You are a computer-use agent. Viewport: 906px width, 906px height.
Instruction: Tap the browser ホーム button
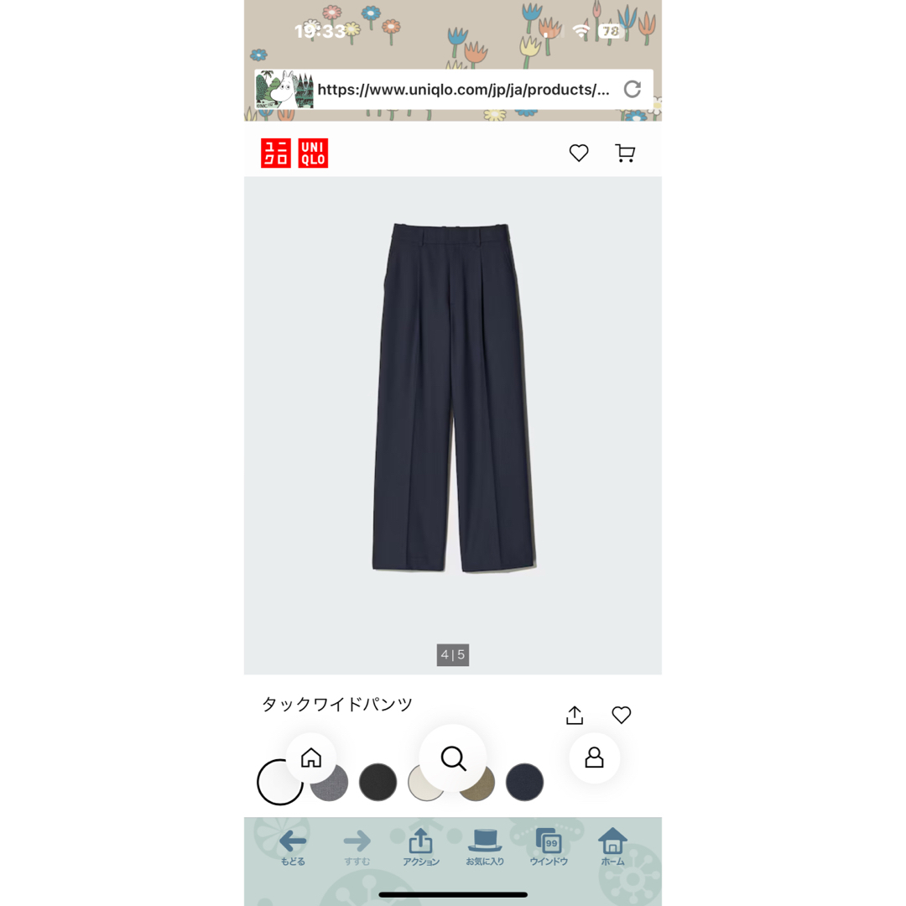pos(612,846)
